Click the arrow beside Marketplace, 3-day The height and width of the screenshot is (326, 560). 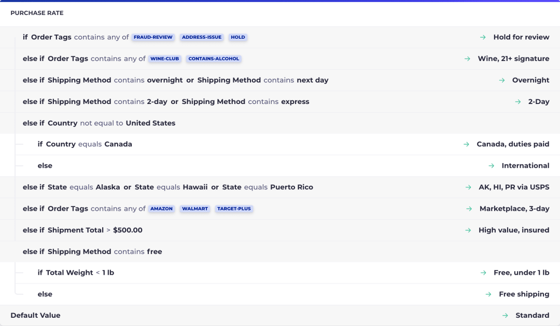tap(469, 209)
